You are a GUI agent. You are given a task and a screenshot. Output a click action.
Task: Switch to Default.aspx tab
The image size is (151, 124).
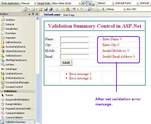(x=52, y=15)
